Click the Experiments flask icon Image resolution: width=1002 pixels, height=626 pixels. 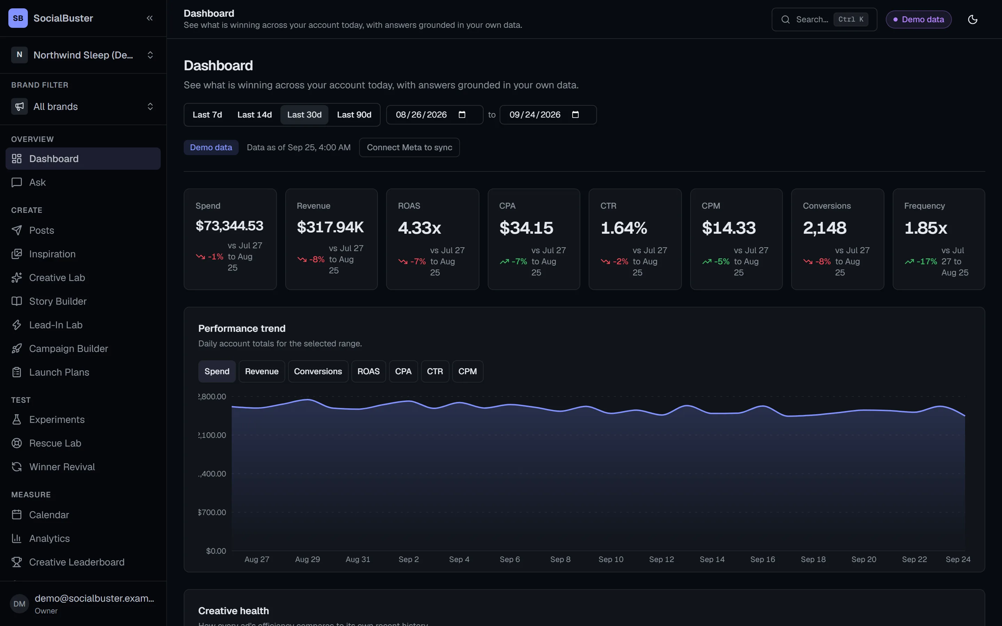[17, 419]
